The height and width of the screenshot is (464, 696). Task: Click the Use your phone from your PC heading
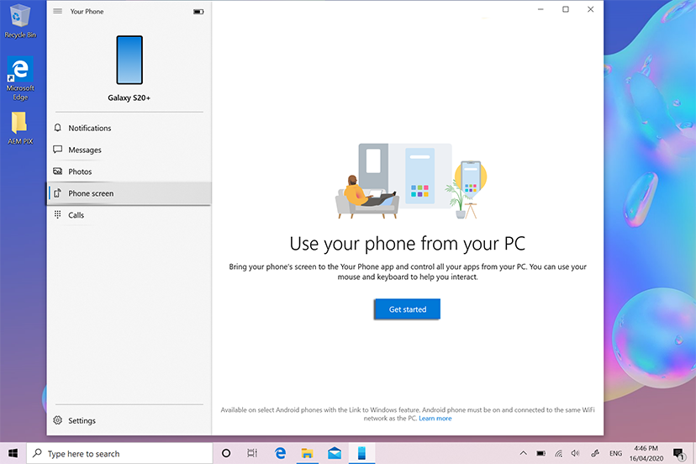(408, 244)
